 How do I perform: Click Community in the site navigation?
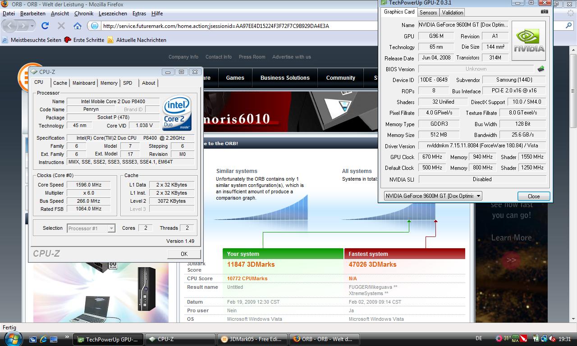340,78
